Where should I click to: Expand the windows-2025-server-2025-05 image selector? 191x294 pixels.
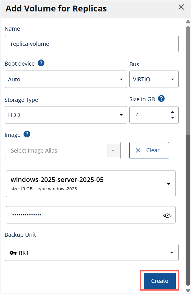[x=169, y=184]
